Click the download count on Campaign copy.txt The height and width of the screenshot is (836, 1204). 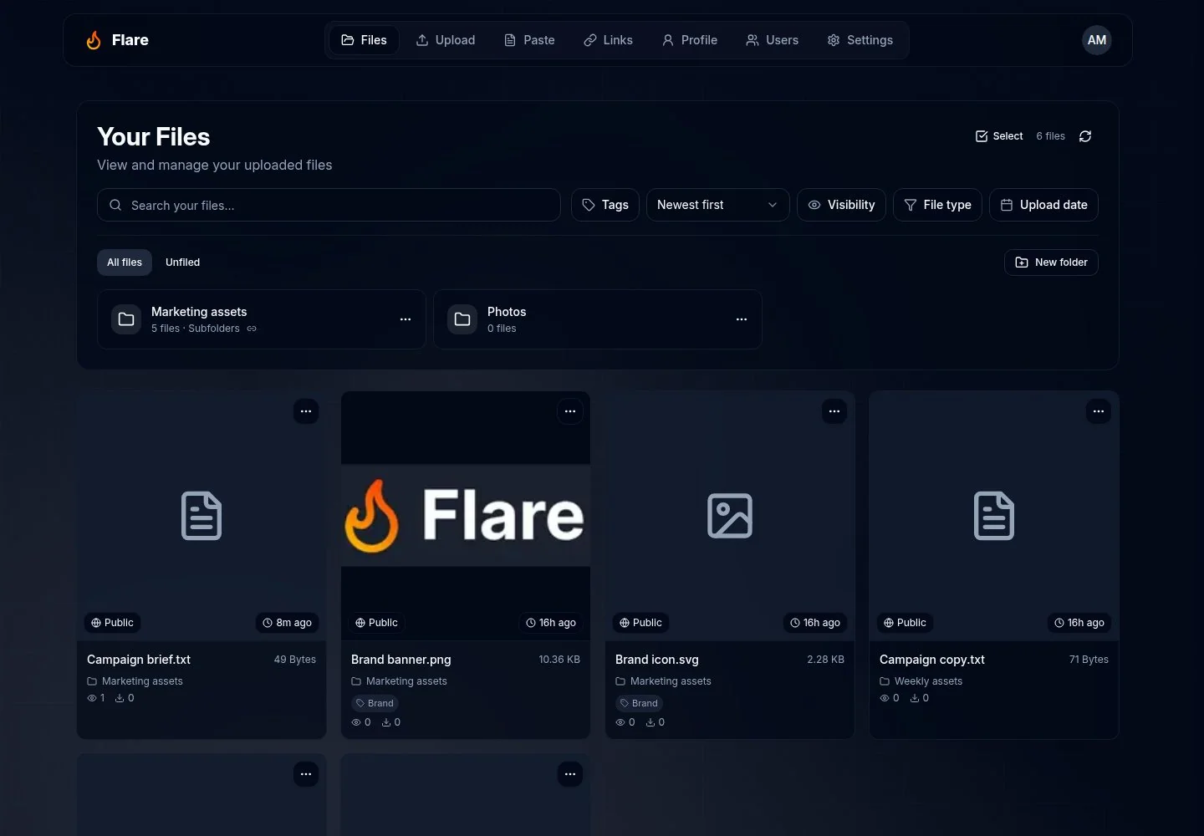[x=920, y=698]
